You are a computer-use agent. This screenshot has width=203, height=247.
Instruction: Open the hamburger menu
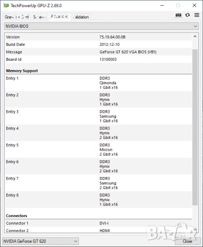coord(197,15)
